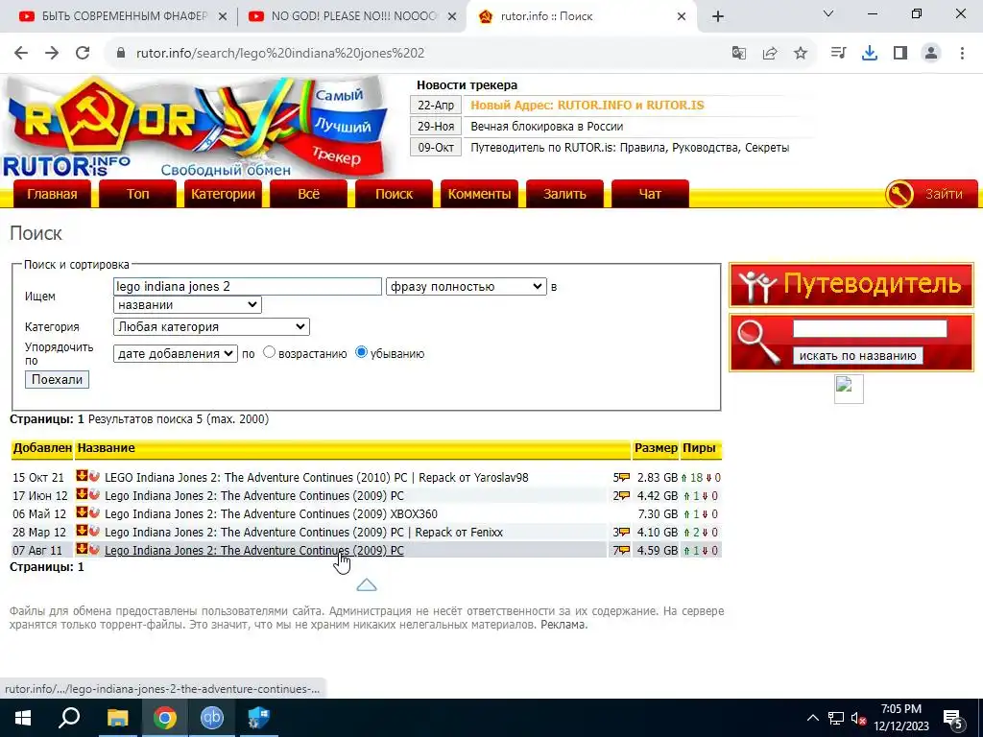Download torrent file for XBOX360 row
The height and width of the screenshot is (737, 983).
82,512
